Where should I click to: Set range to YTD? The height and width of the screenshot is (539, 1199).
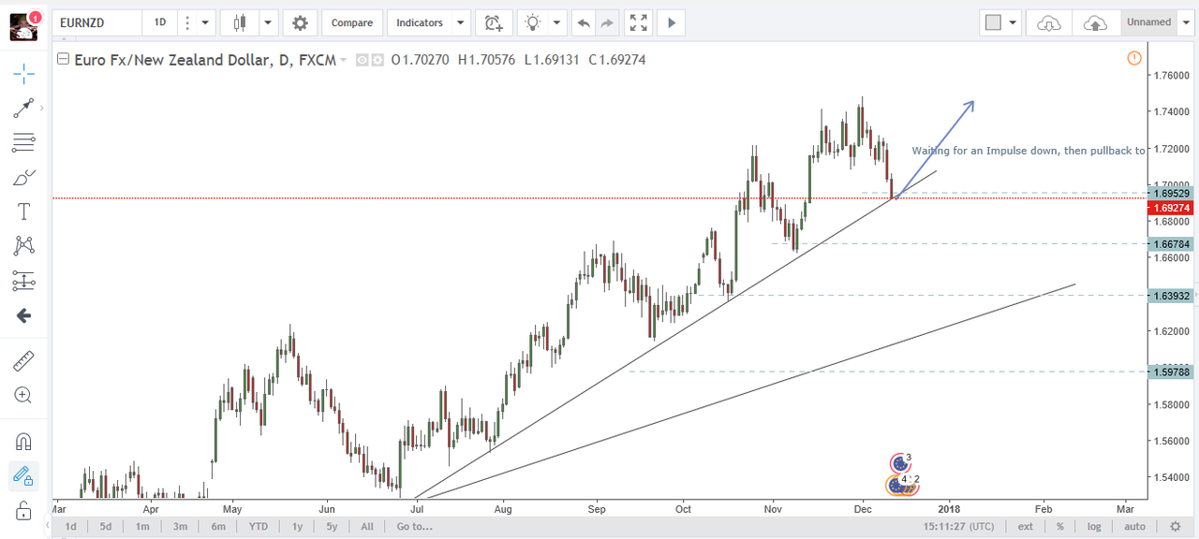(258, 527)
